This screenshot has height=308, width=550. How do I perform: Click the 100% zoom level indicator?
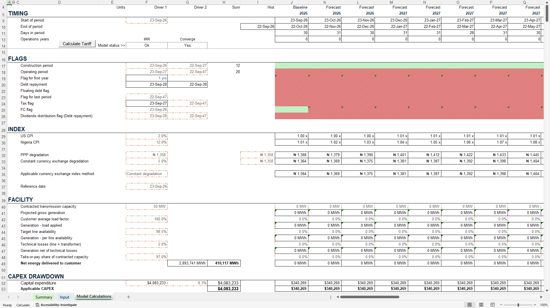pos(544,305)
